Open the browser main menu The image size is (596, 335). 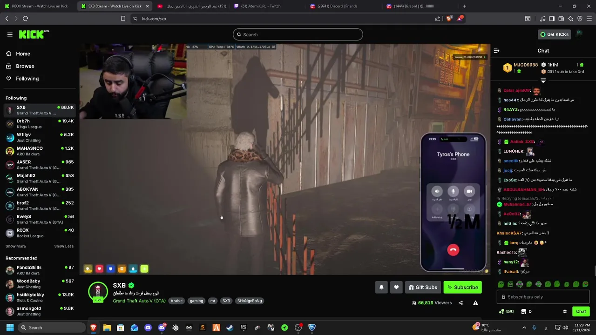(589, 19)
